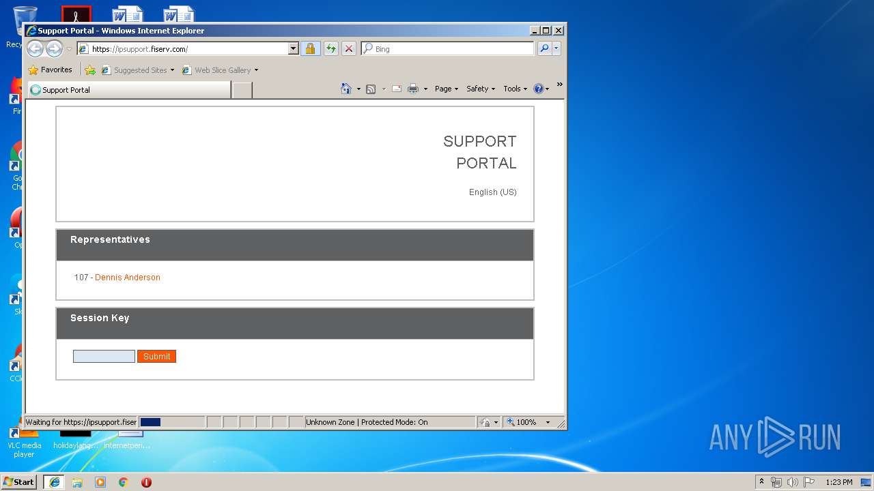Open a new blank tab
Viewport: 874px width, 491px height.
click(242, 90)
